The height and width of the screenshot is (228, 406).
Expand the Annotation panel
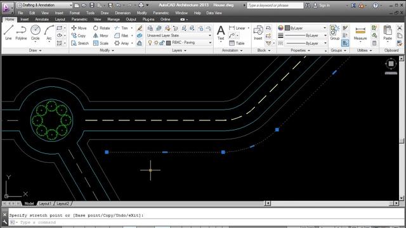pos(232,51)
